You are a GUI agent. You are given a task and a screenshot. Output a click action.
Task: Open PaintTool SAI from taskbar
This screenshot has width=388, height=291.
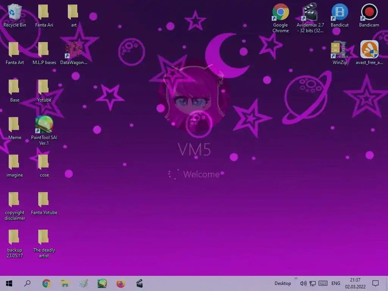tap(102, 283)
